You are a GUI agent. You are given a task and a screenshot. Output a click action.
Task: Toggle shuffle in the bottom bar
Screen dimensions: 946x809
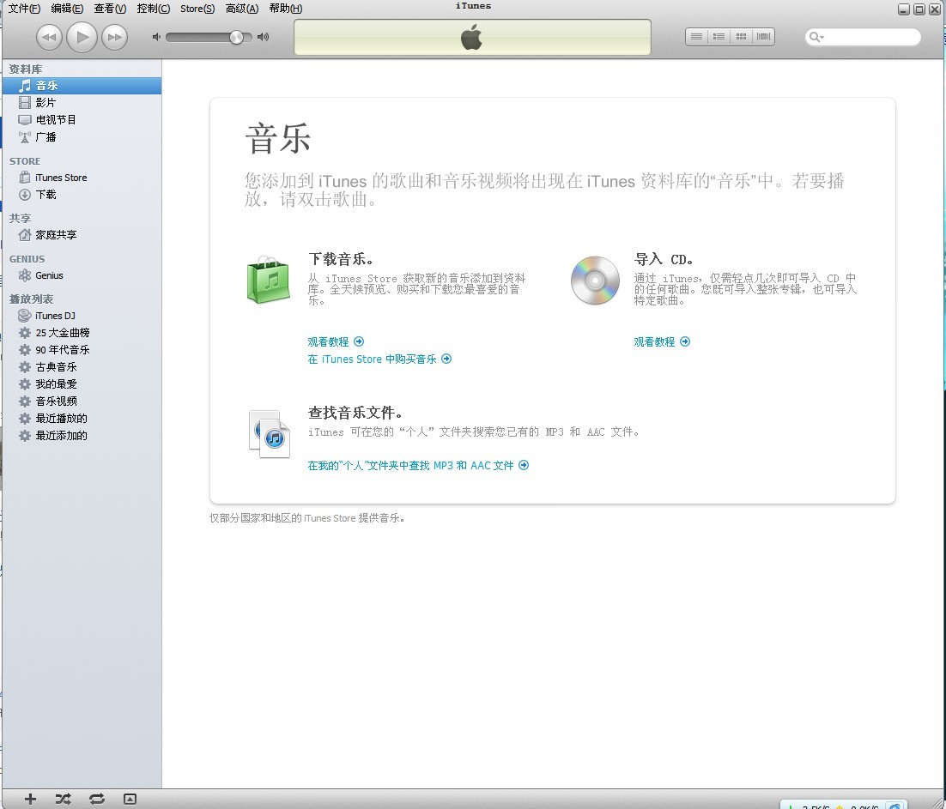pyautogui.click(x=63, y=800)
